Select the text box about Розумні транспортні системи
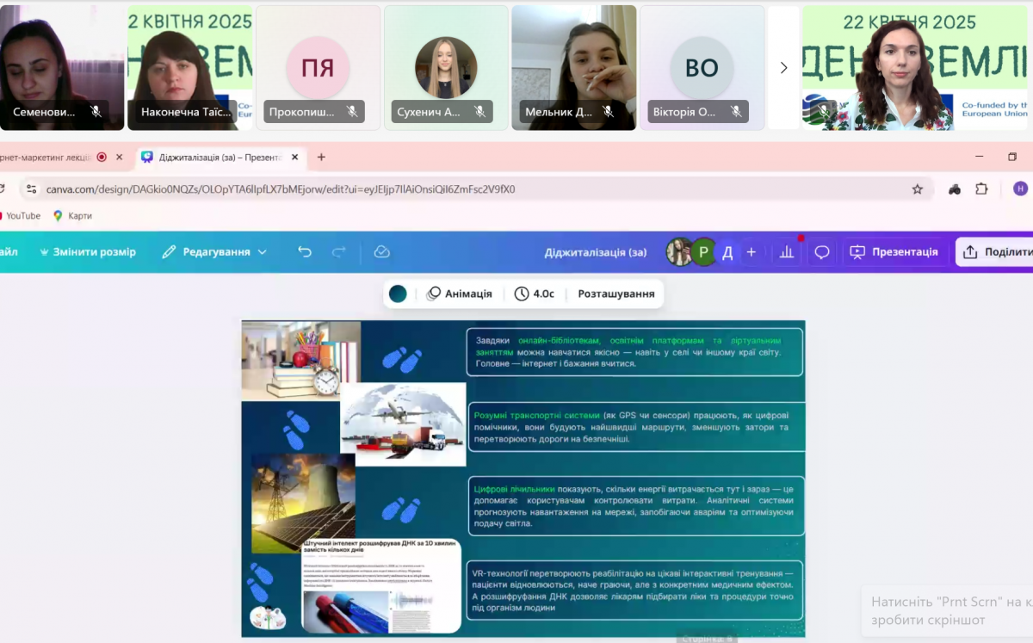Image resolution: width=1033 pixels, height=643 pixels. pyautogui.click(x=638, y=427)
